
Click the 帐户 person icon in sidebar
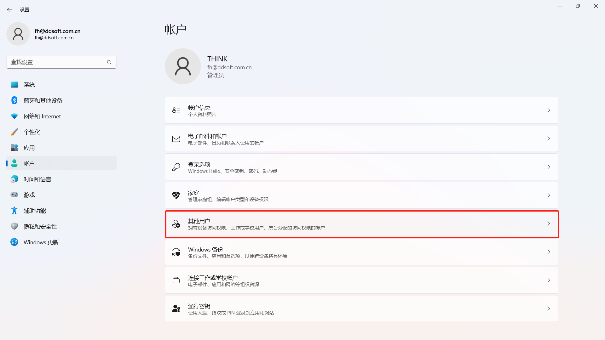[x=14, y=163]
